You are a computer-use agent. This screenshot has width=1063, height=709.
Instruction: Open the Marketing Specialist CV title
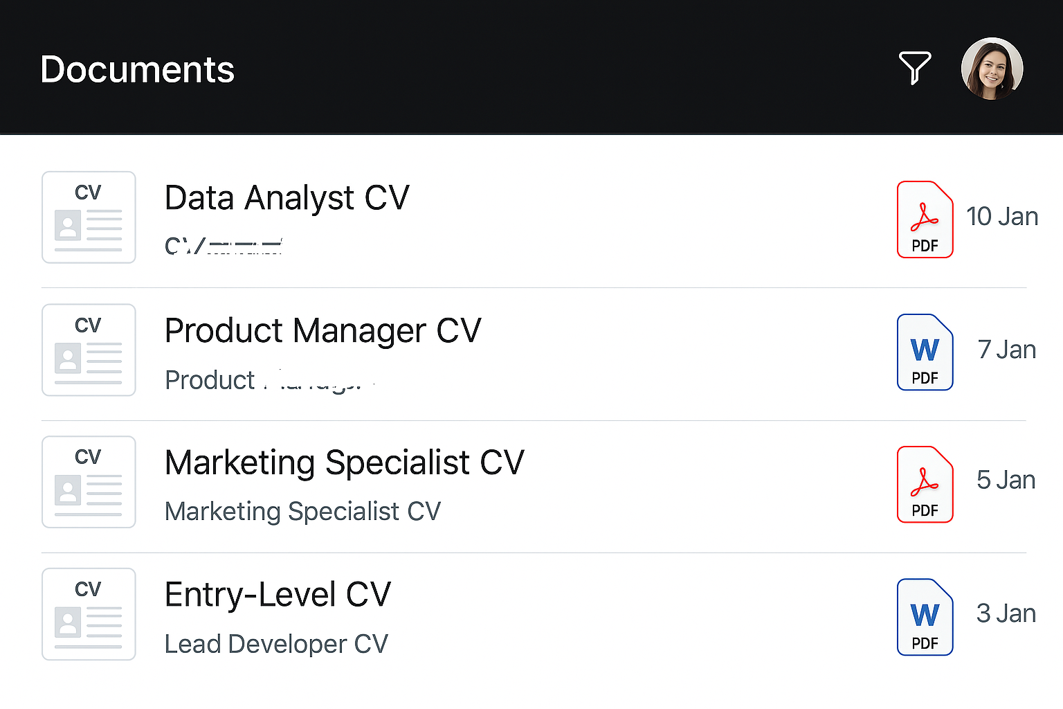345,463
